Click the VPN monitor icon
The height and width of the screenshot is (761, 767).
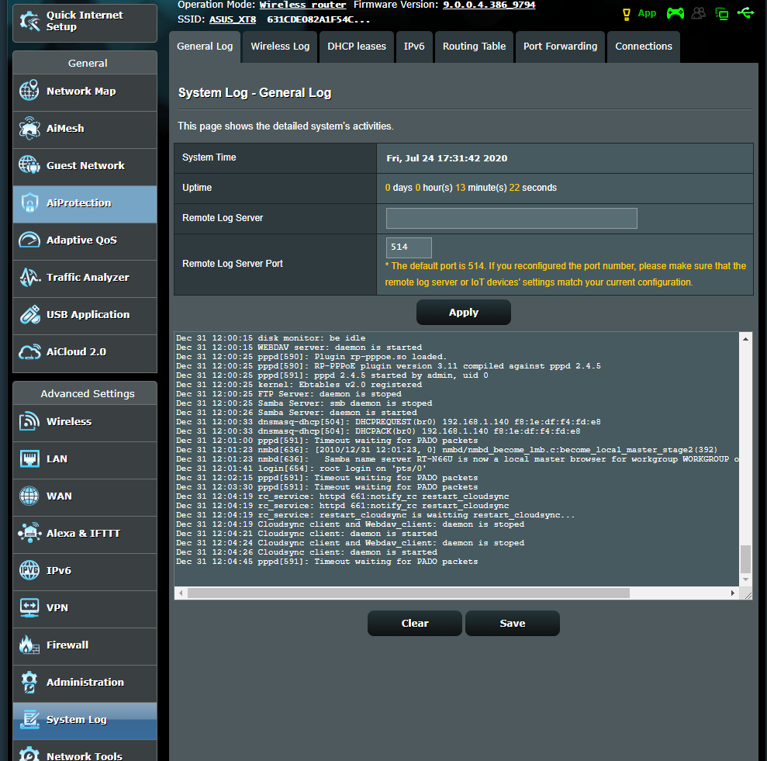[x=29, y=607]
